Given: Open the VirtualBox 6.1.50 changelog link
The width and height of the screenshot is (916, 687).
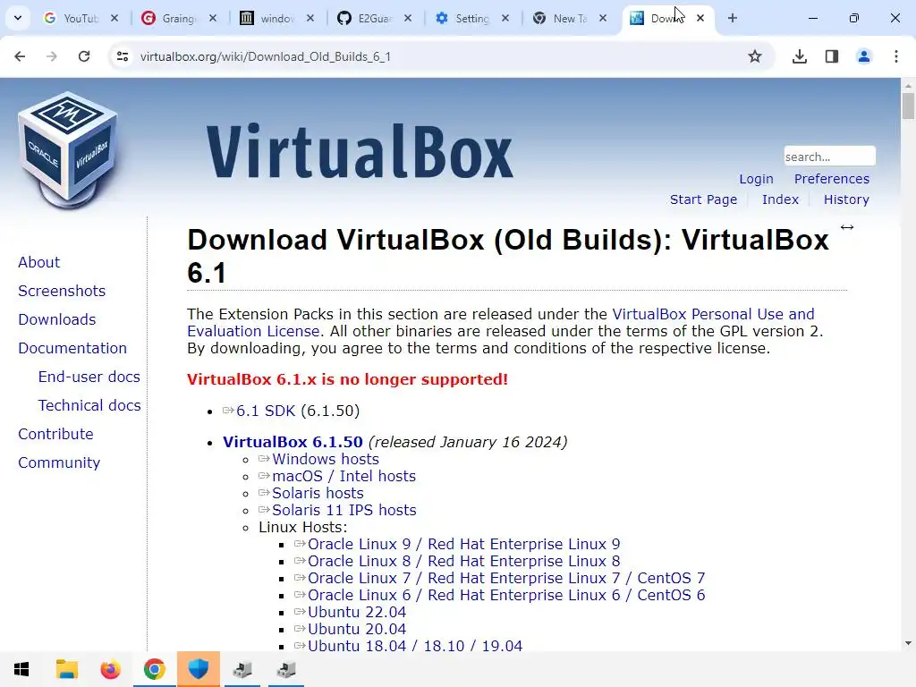Looking at the screenshot, I should (x=293, y=442).
